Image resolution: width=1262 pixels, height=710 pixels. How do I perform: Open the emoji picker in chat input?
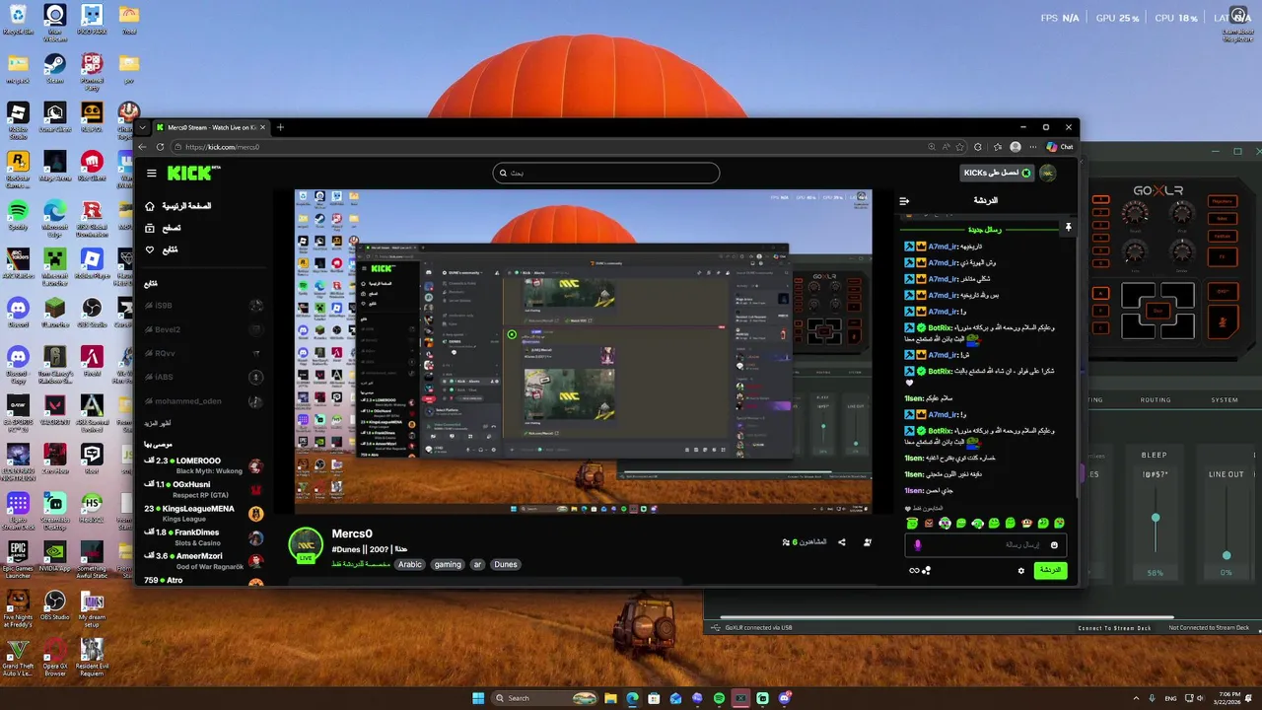click(x=1054, y=544)
